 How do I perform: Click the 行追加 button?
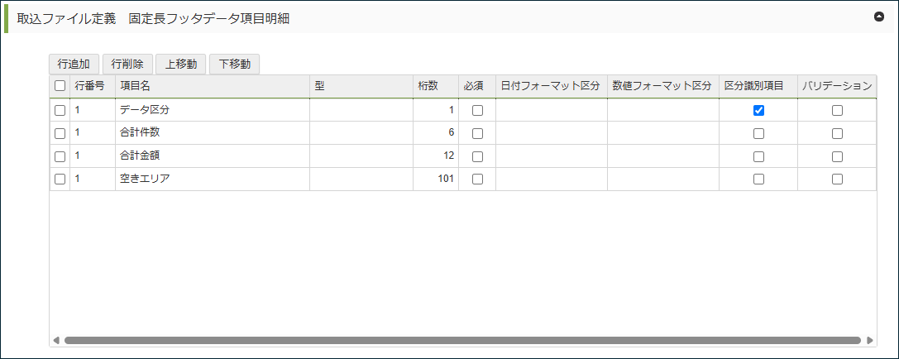pyautogui.click(x=74, y=64)
